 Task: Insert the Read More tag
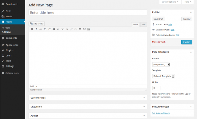point(80,29)
